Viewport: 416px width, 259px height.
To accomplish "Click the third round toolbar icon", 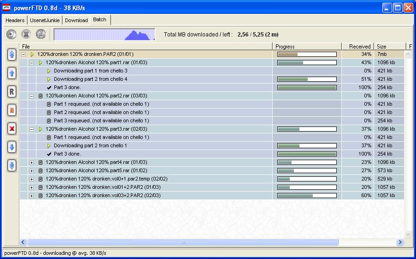I will (x=41, y=34).
